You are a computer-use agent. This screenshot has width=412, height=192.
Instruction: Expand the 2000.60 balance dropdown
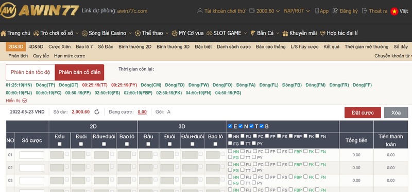pos(278,11)
